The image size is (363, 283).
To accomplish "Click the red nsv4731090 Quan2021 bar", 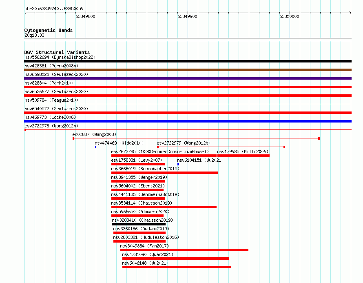I will point(175,258).
